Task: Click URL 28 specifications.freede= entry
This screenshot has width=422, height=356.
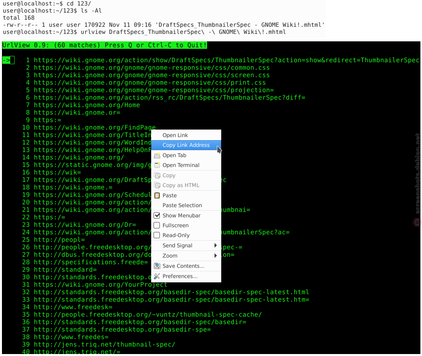Action: click(x=91, y=262)
